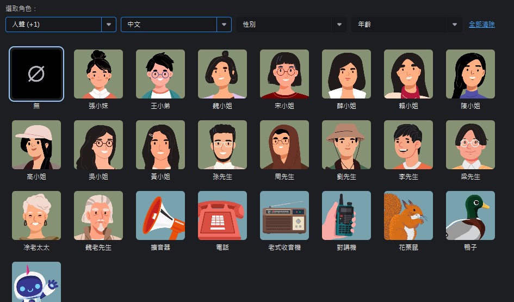Select the 電話 telephone voice effect
This screenshot has height=302, width=514.
coord(222,215)
